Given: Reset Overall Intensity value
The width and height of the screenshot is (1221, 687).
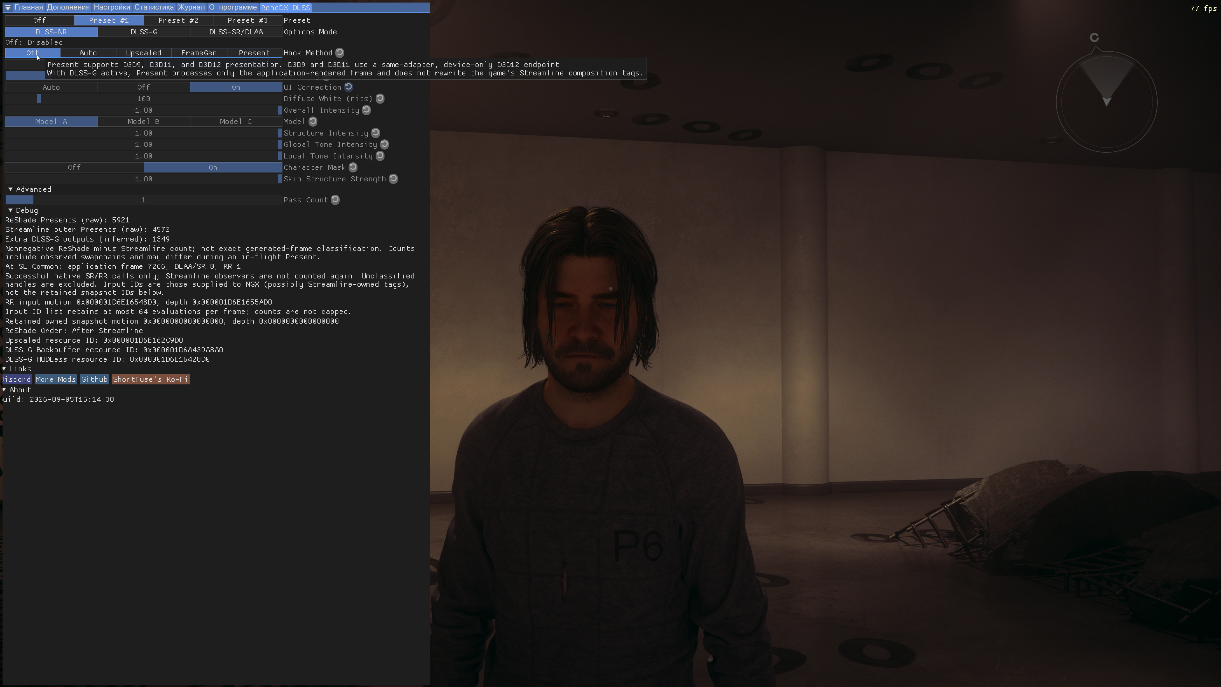Looking at the screenshot, I should (x=366, y=110).
